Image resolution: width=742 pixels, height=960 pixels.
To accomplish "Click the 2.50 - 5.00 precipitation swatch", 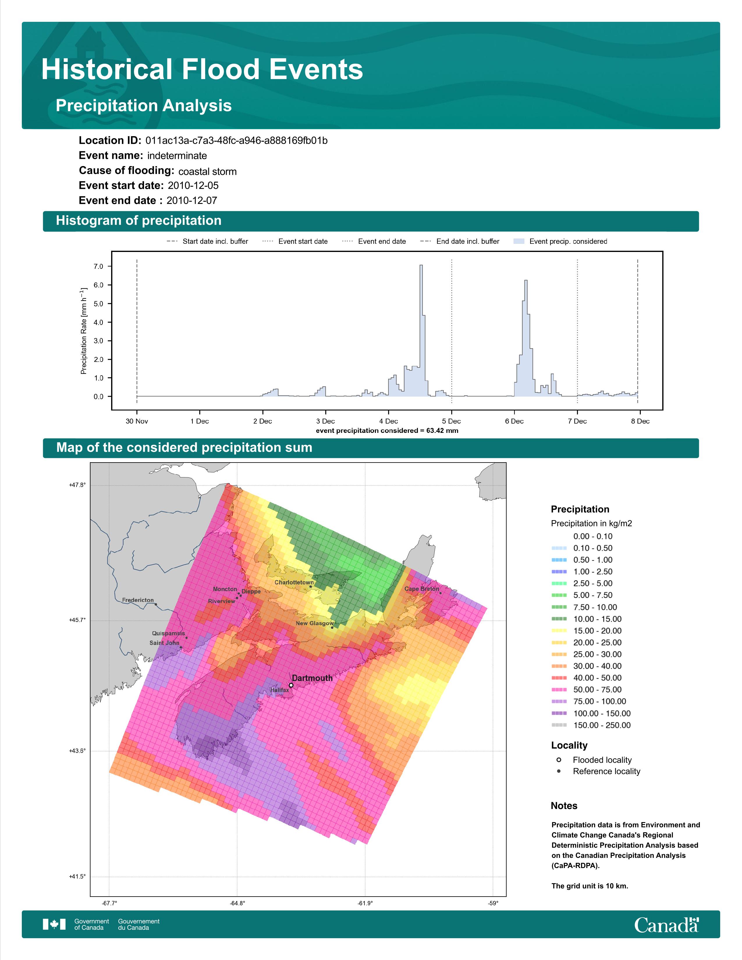I will [x=559, y=583].
